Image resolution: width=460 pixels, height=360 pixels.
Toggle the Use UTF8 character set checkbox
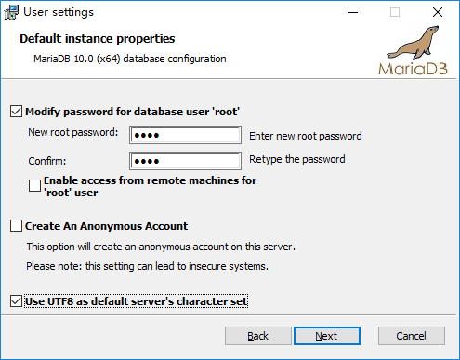pos(16,301)
